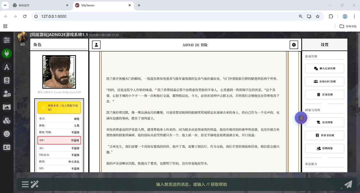Open the API connections plug icon
Image resolution: width=360 pixels, height=193 pixels.
7,53
